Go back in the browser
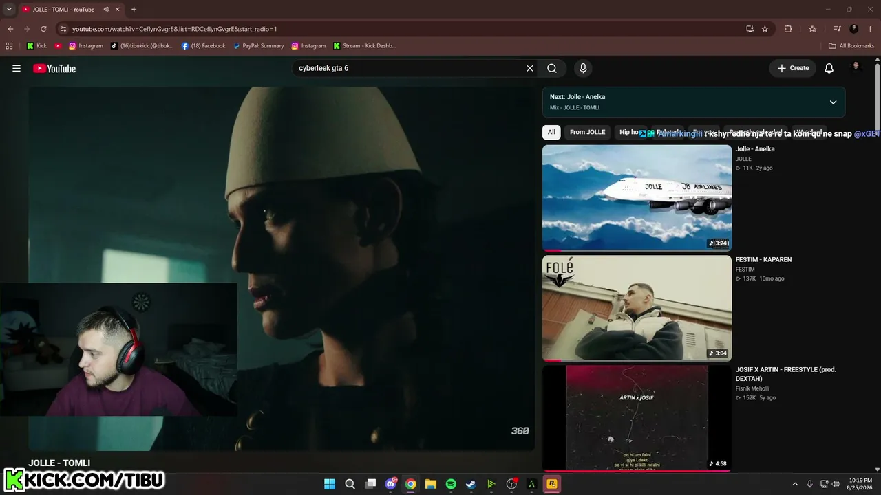The image size is (881, 495). (x=10, y=29)
